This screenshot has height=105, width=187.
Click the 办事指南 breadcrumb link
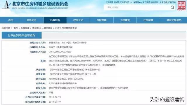tap(25, 28)
